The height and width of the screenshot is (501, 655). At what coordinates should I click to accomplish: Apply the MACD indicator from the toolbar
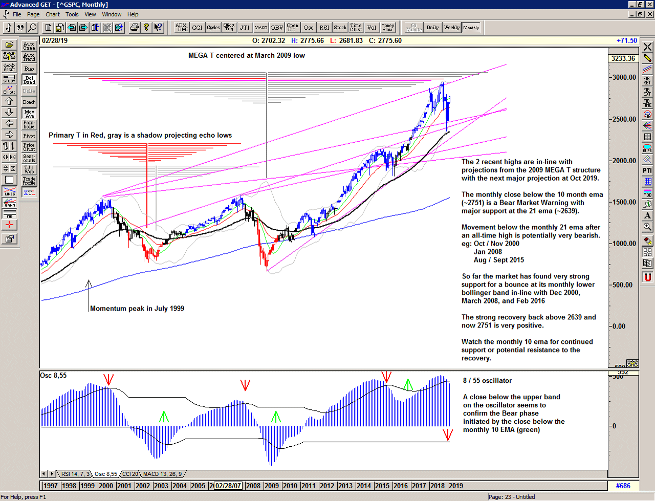[x=261, y=28]
